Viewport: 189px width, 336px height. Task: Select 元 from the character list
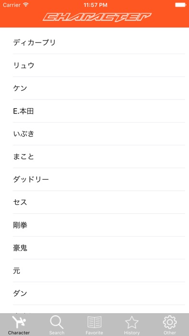(x=94, y=271)
